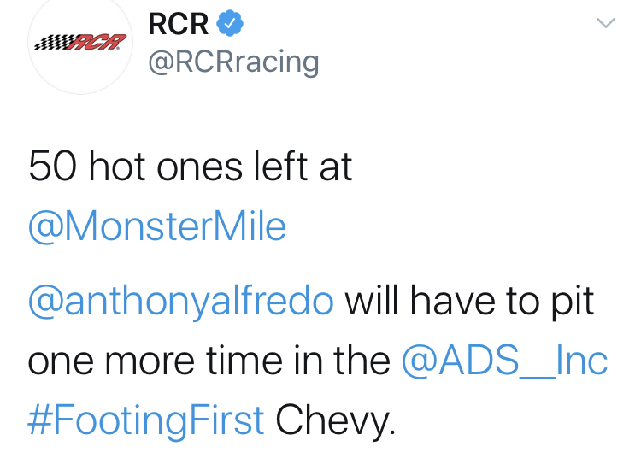Expand the tweet options chevron
The width and height of the screenshot is (641, 458).
click(x=605, y=24)
